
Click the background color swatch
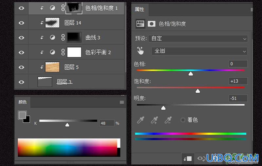pyautogui.click(x=28, y=120)
